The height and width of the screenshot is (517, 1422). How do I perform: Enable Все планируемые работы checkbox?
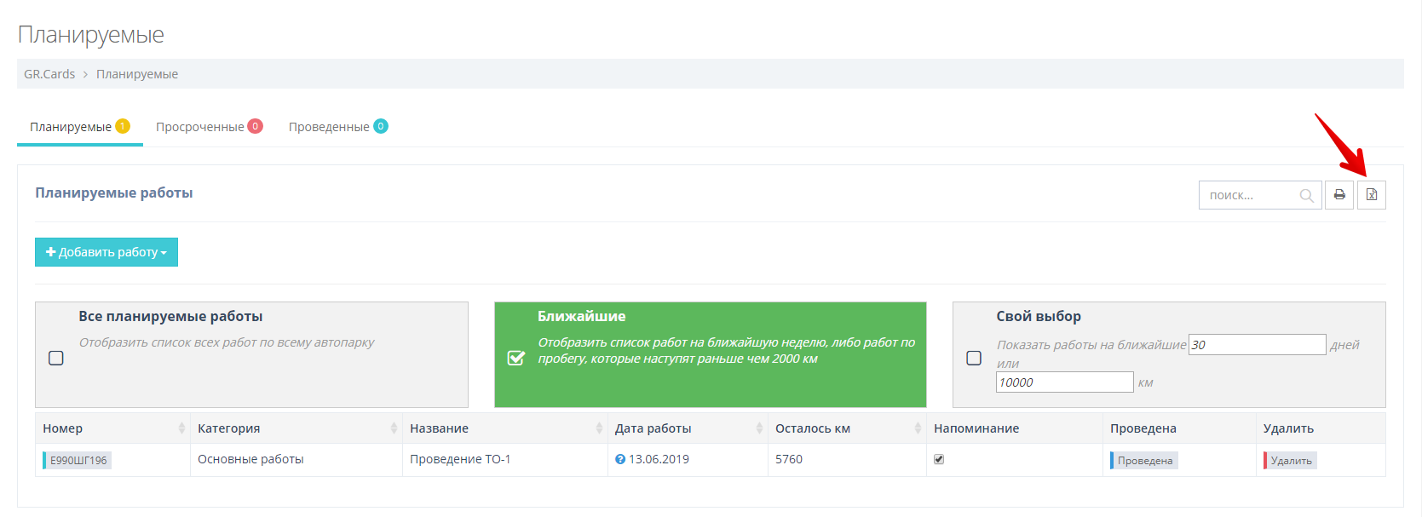[x=56, y=358]
